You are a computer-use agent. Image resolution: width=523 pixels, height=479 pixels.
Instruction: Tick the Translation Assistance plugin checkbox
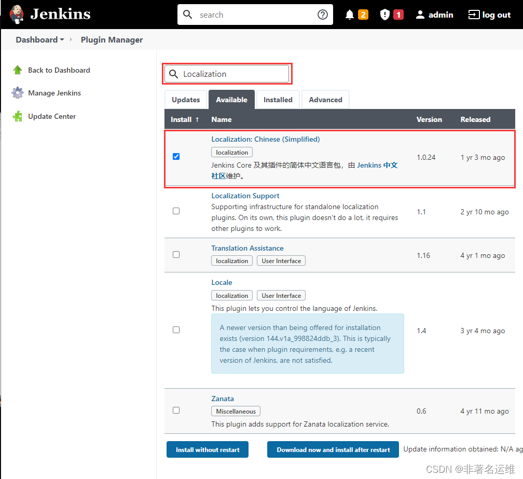[176, 254]
